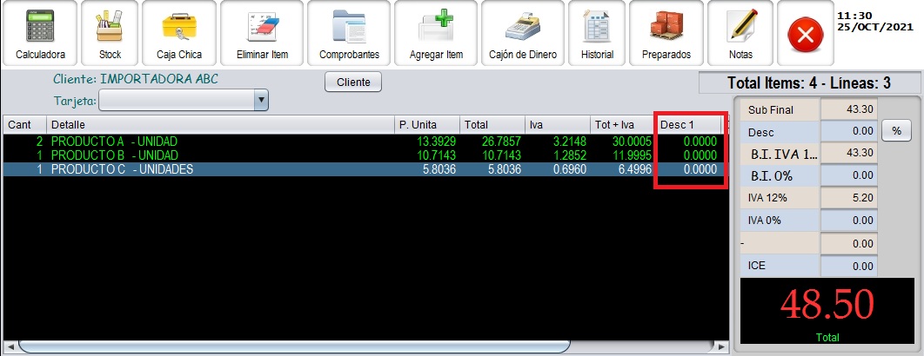
Task: Open the Calculadora tool
Action: (x=40, y=35)
